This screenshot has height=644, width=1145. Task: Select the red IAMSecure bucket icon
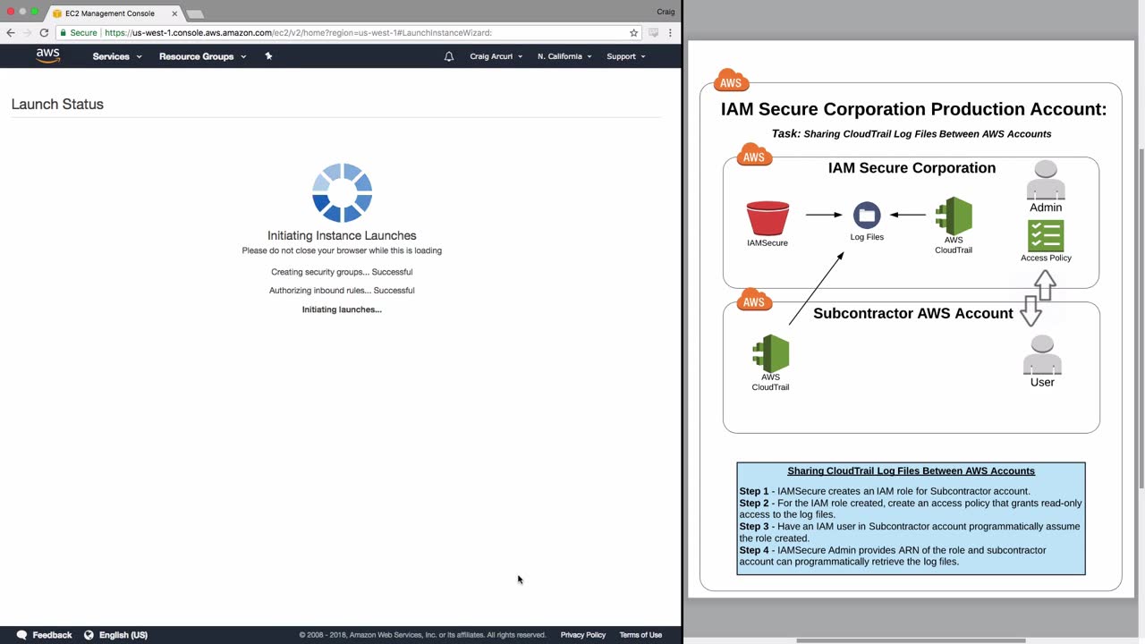point(768,218)
